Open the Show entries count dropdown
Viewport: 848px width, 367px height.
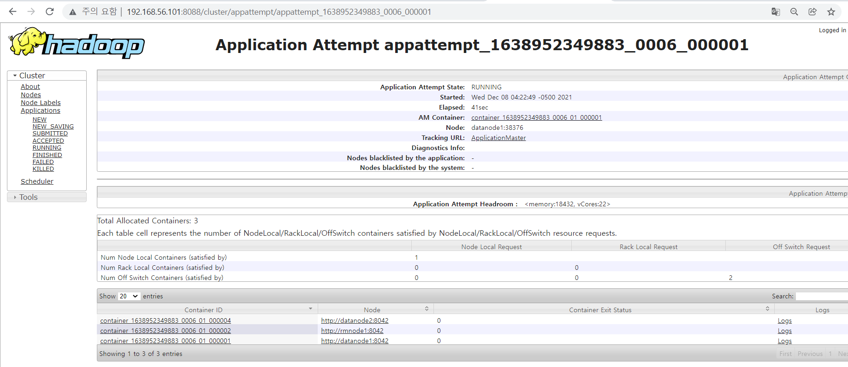(x=129, y=296)
